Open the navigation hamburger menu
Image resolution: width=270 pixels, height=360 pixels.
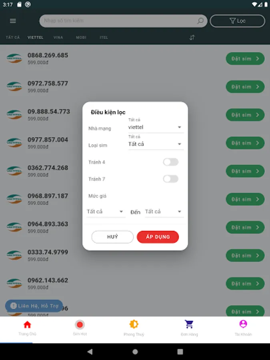pyautogui.click(x=12, y=21)
